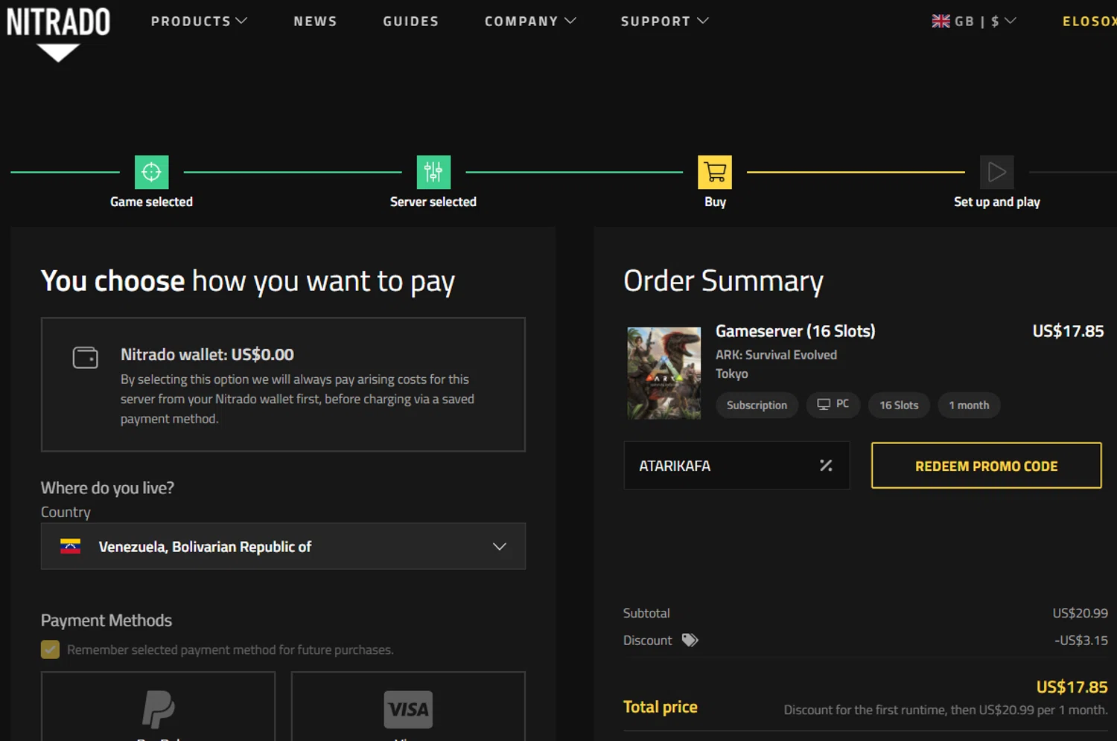1117x741 pixels.
Task: Click Redeem Promo Code button
Action: [x=986, y=466]
